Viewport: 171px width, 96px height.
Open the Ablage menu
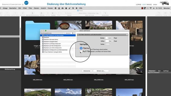point(5,8)
